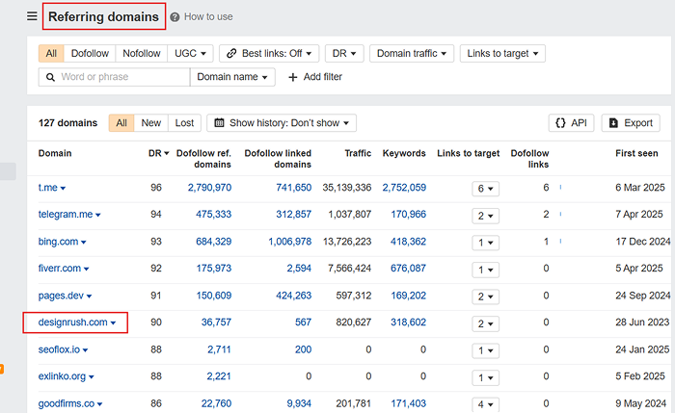Open the t.me domain link

(48, 188)
